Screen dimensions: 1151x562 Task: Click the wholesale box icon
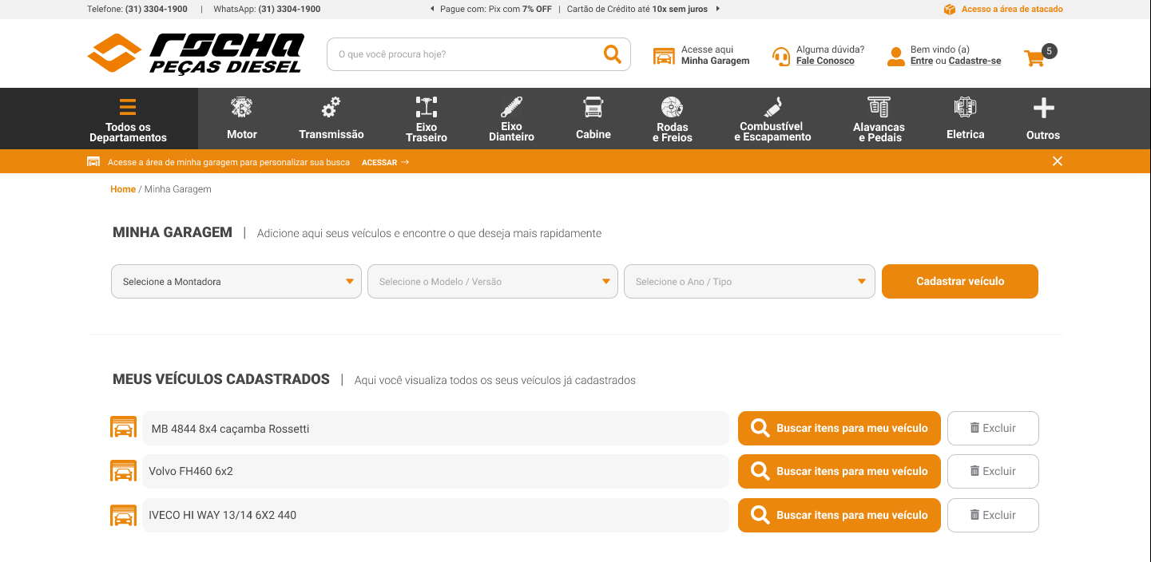[x=950, y=10]
